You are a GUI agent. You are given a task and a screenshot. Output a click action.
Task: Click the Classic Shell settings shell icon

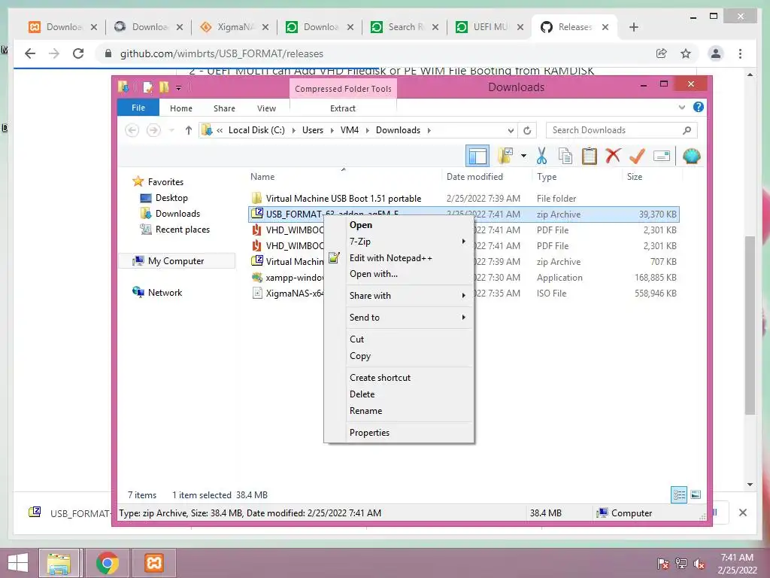[x=692, y=157]
